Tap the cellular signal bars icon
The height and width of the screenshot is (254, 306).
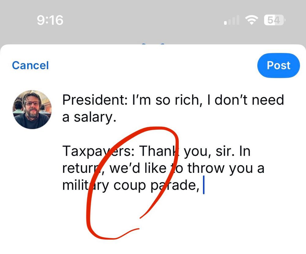tap(232, 20)
